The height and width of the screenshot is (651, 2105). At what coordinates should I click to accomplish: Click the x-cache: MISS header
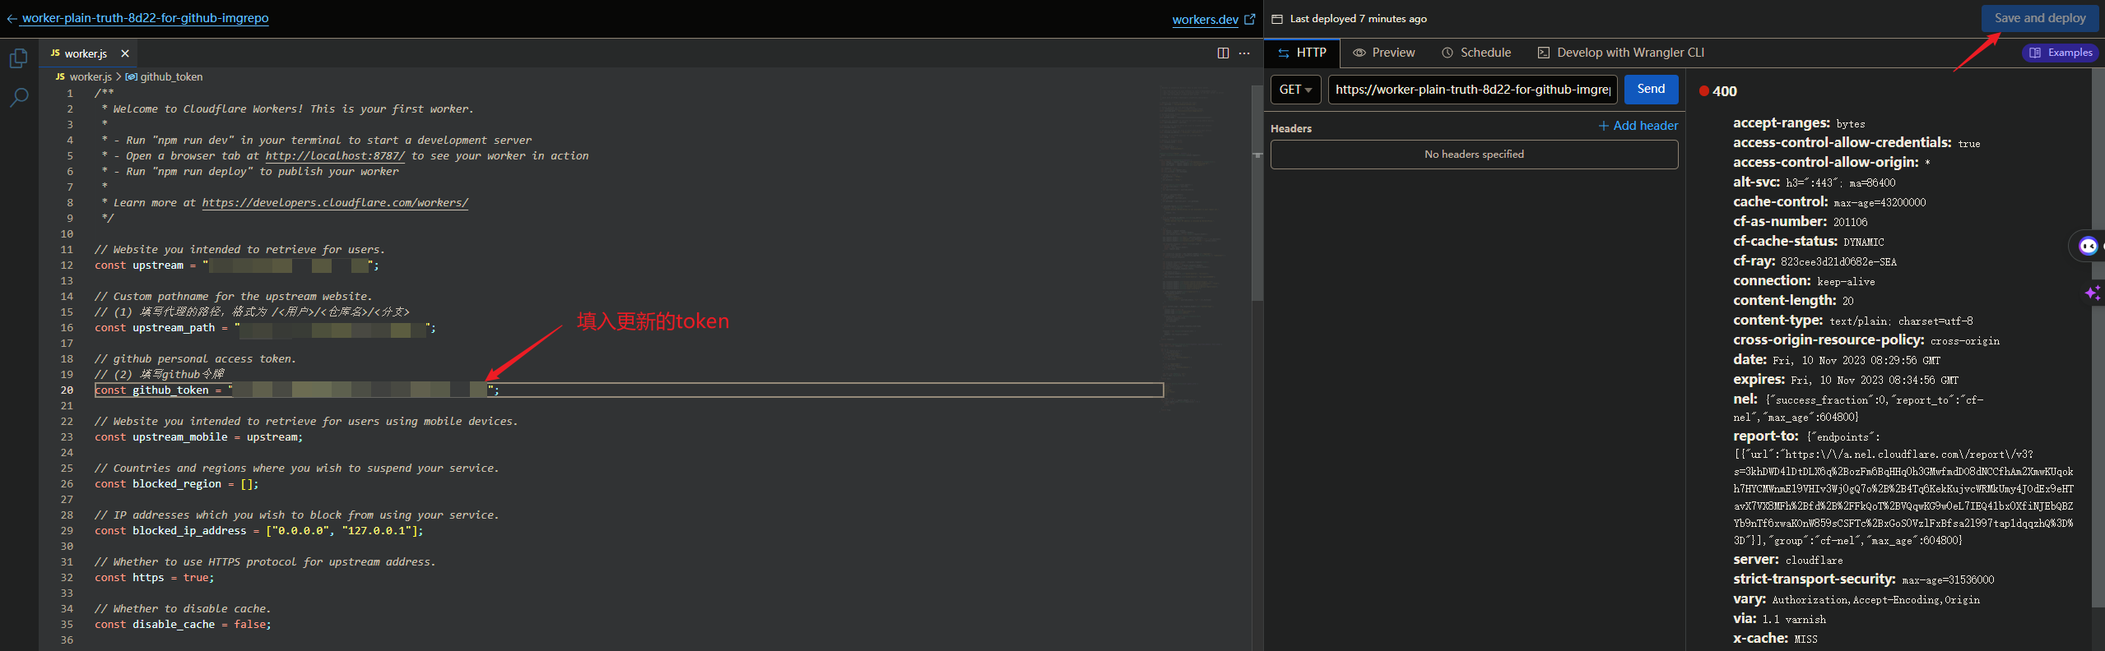(x=1774, y=639)
